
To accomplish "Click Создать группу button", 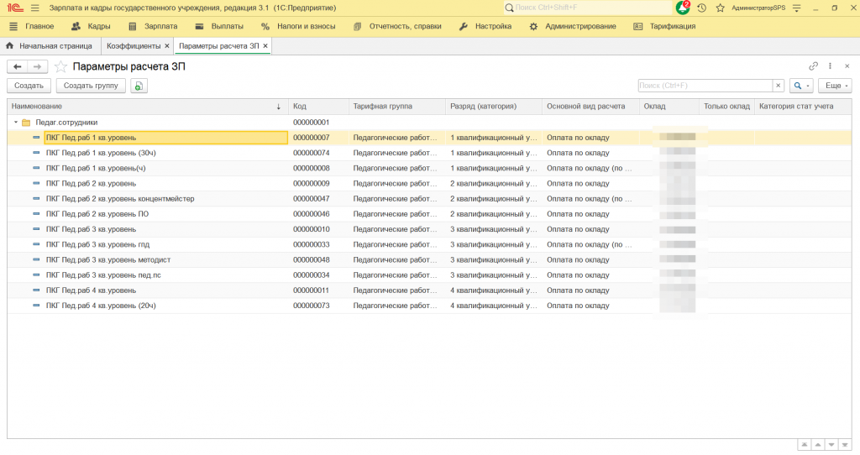I will pyautogui.click(x=91, y=86).
